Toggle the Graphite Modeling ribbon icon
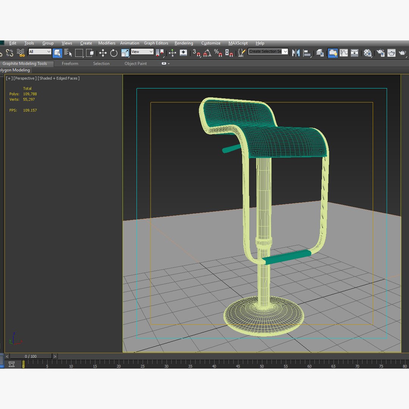409x409 pixels. pyautogui.click(x=333, y=53)
